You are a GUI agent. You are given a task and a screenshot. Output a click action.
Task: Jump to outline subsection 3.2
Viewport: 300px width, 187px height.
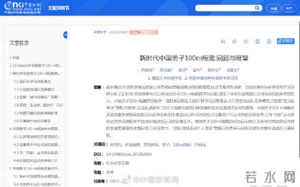34,89
